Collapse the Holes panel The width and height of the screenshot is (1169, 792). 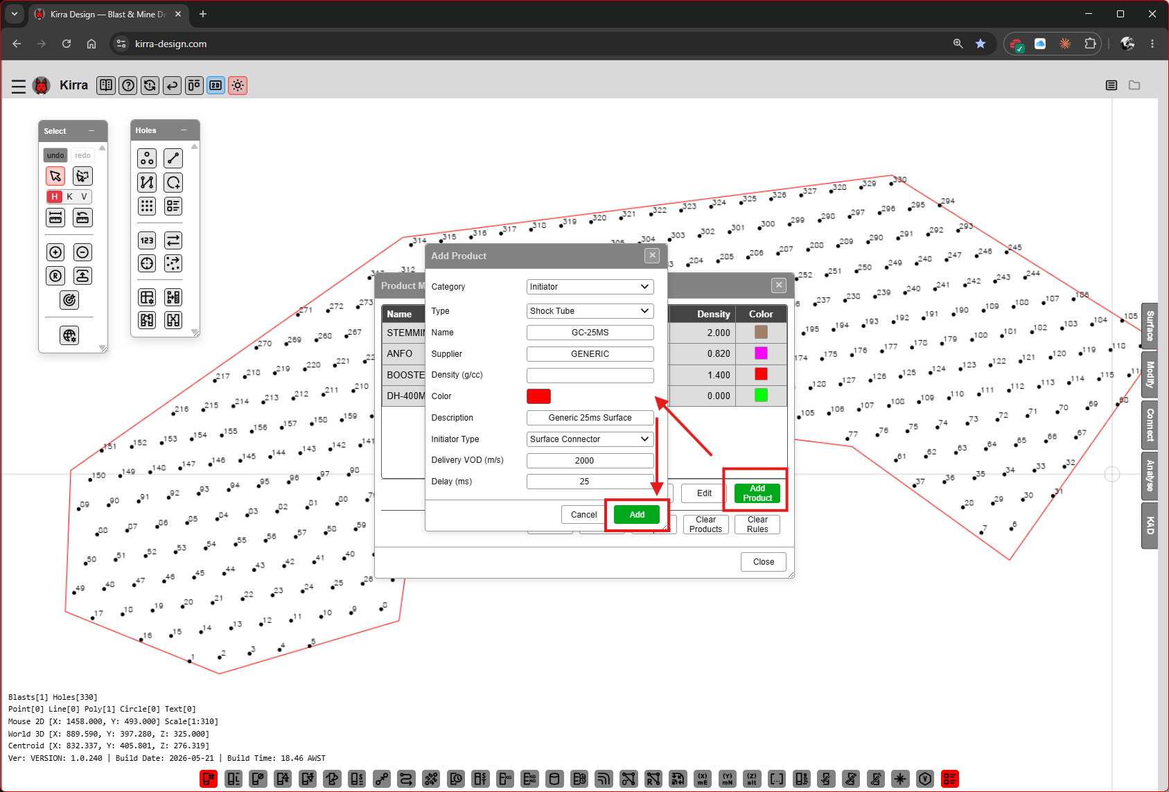click(184, 130)
